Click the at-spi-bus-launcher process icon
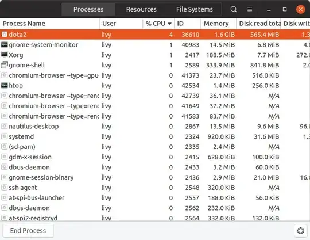The width and height of the screenshot is (310, 240). (5, 197)
